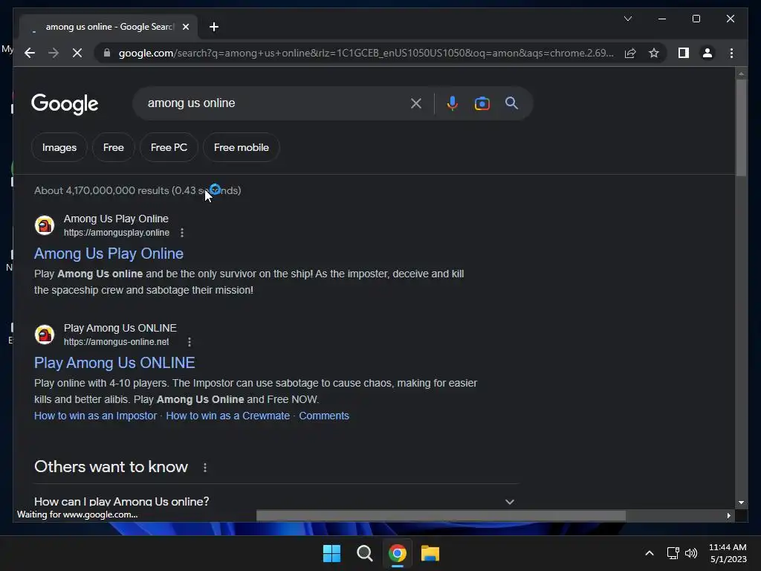Open the Among Us Play Online result
The image size is (761, 571).
(109, 254)
